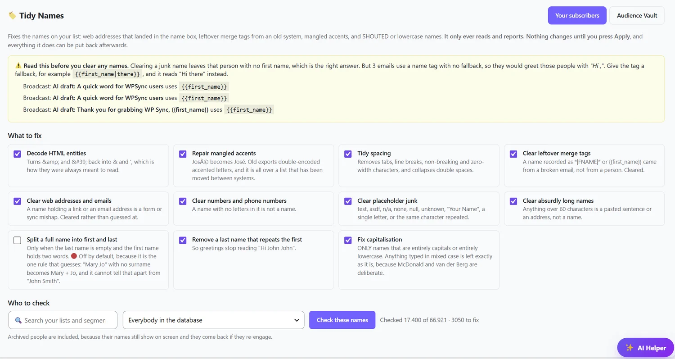675x359 pixels.
Task: Switch to the Your subscribers tab
Action: click(x=577, y=15)
